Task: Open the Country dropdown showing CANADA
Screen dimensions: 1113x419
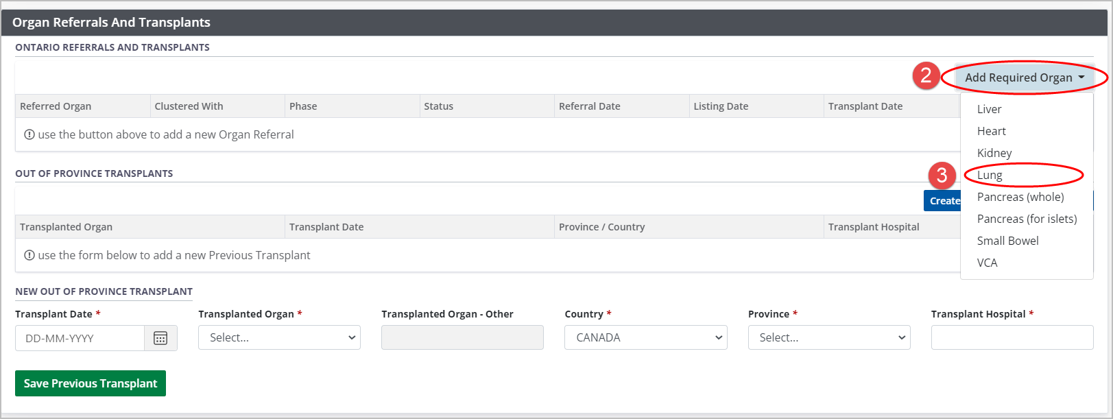Action: point(645,337)
